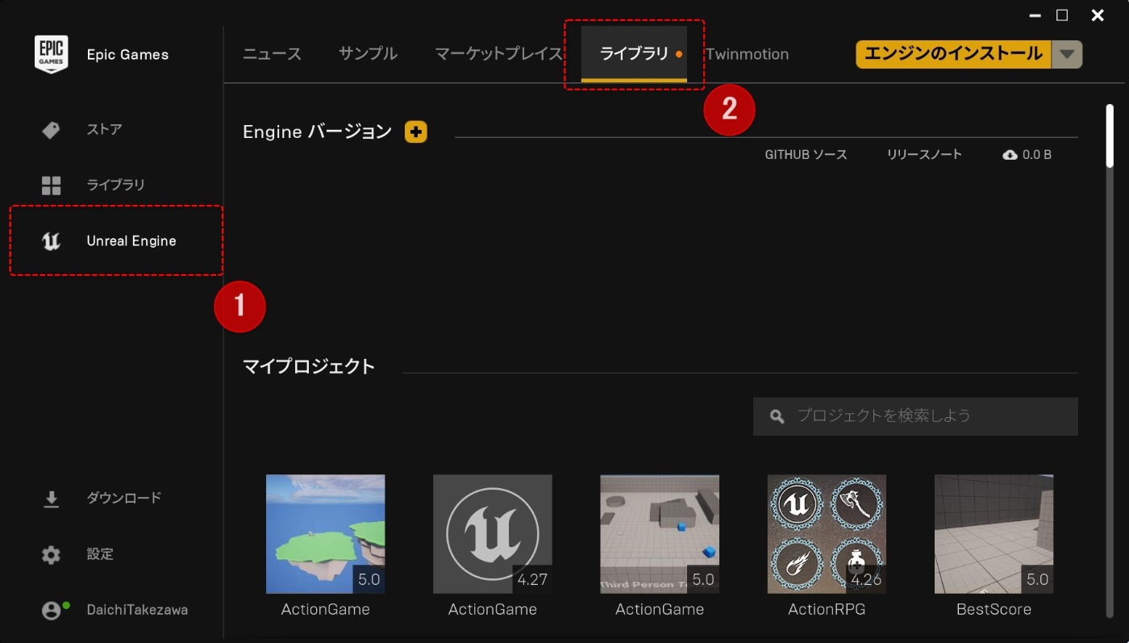Open the ActionGame project with floating islands thumbnail
The image size is (1129, 643).
click(326, 534)
